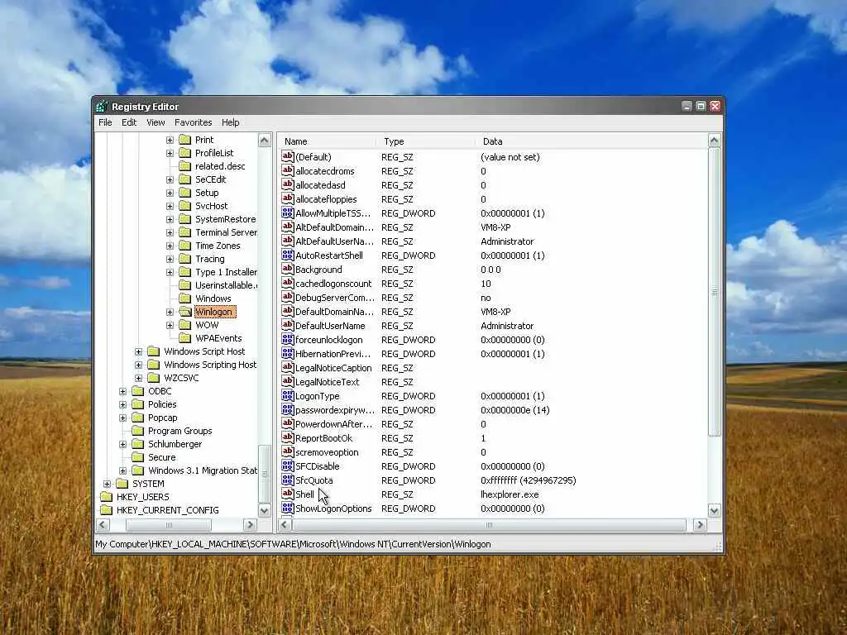Expand the SYSTEM key
Viewport: 847px width, 635px height.
click(x=107, y=484)
